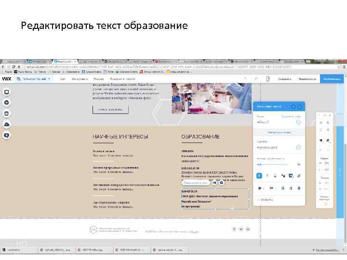Viewport: 347px width, 260px height.
Task: Toggle Bold formatting in the text panel
Action: coord(259,176)
